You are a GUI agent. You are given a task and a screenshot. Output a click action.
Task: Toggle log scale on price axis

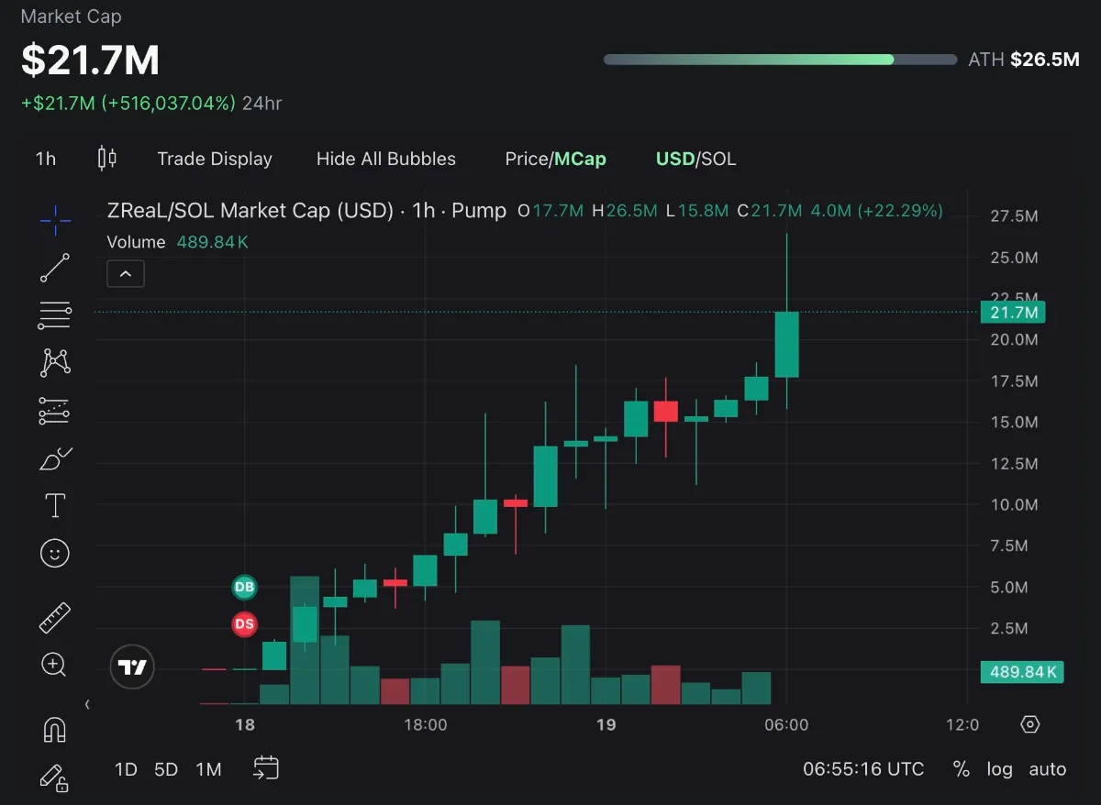pos(999,769)
